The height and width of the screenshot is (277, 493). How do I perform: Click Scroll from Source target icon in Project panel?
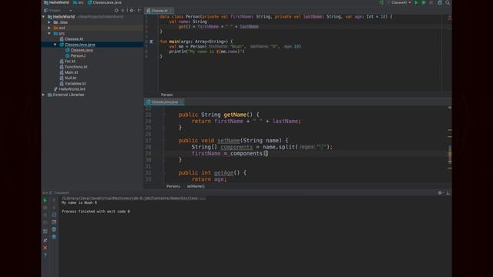pyautogui.click(x=116, y=10)
